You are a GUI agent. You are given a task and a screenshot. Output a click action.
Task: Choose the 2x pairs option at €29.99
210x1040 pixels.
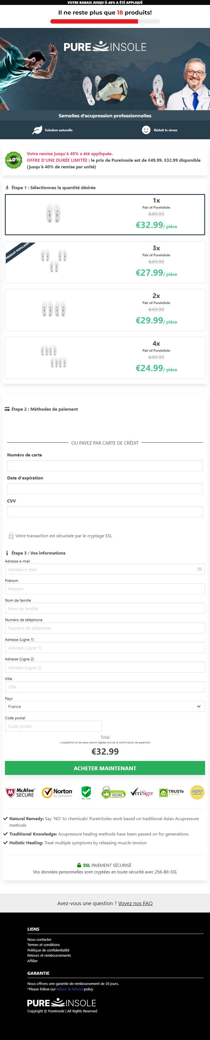click(105, 310)
